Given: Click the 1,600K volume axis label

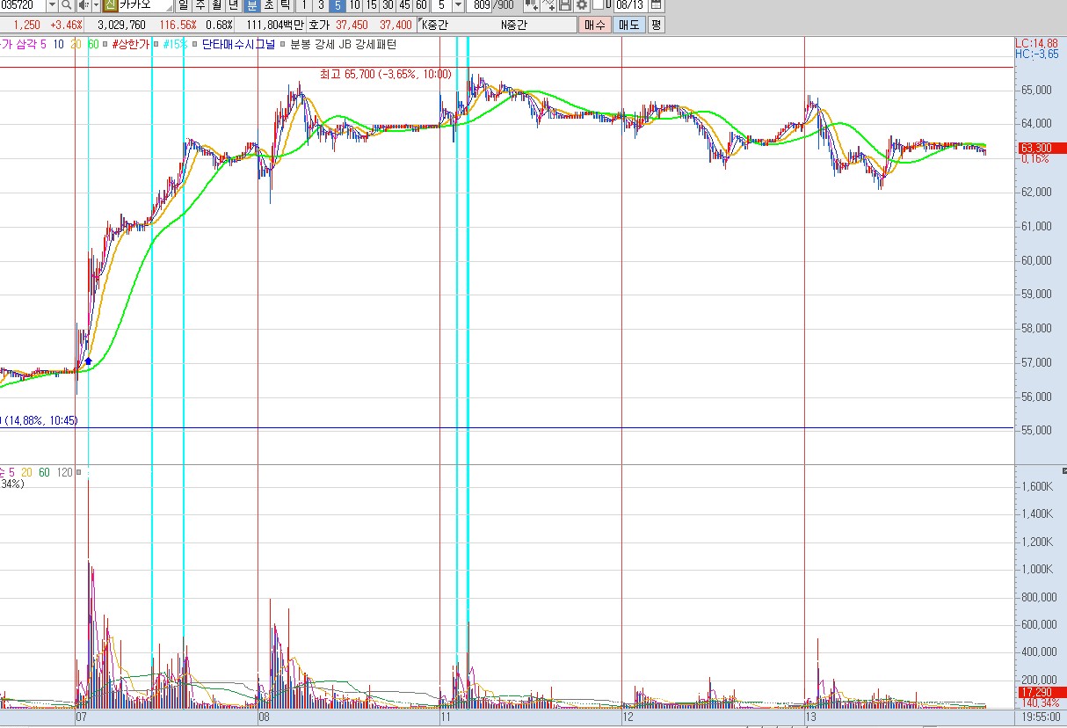Looking at the screenshot, I should (1037, 486).
